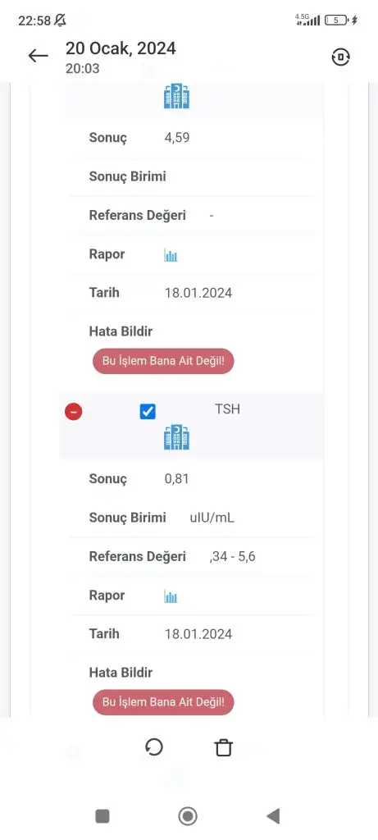Click first 'Bu İşlem Bana Ait Değil!' button
This screenshot has width=378, height=840.
pos(163,361)
